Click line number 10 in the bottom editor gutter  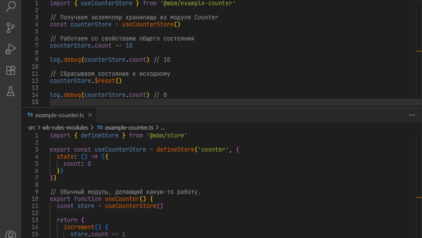[x=35, y=199]
